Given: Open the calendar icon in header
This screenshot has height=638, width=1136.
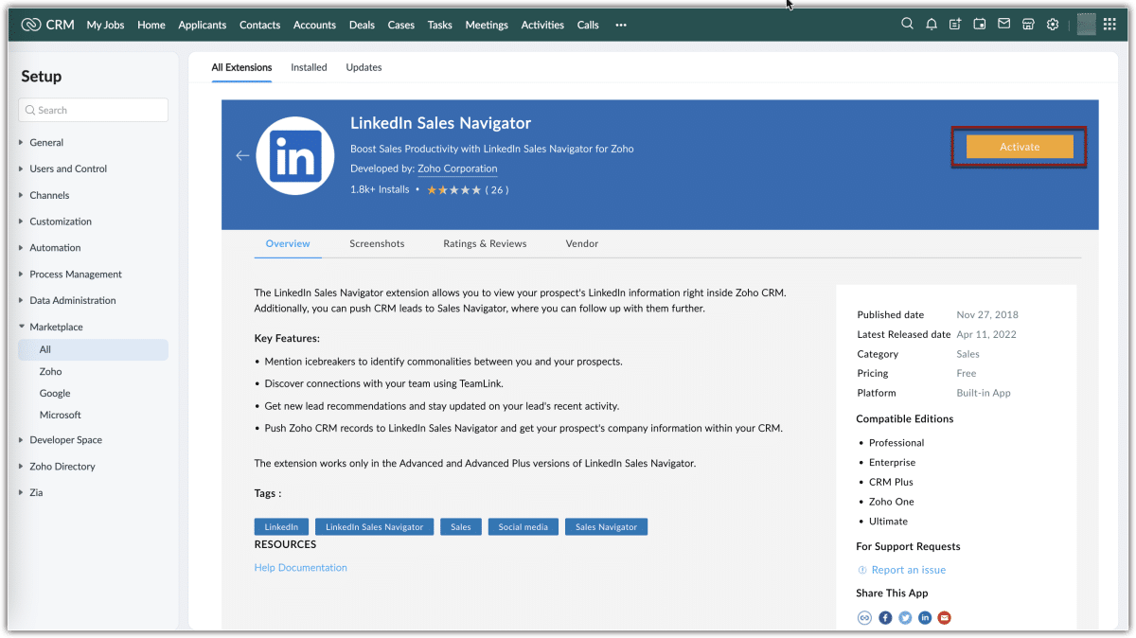Looking at the screenshot, I should tap(980, 25).
